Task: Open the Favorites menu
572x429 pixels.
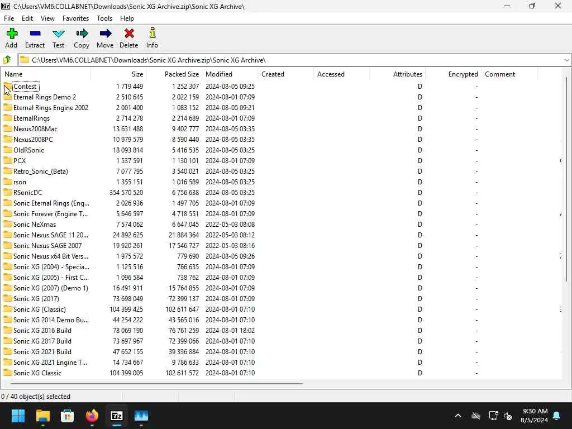Action: (x=75, y=18)
